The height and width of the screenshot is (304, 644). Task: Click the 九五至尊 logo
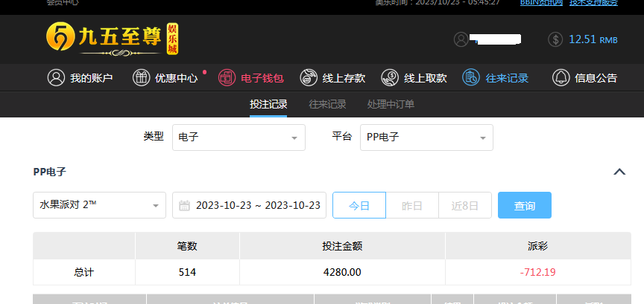113,39
